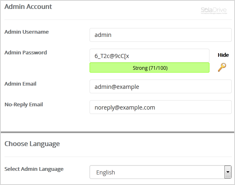Focus the Admin Username field
Viewport: 235px width, 185px height.
pyautogui.click(x=160, y=35)
